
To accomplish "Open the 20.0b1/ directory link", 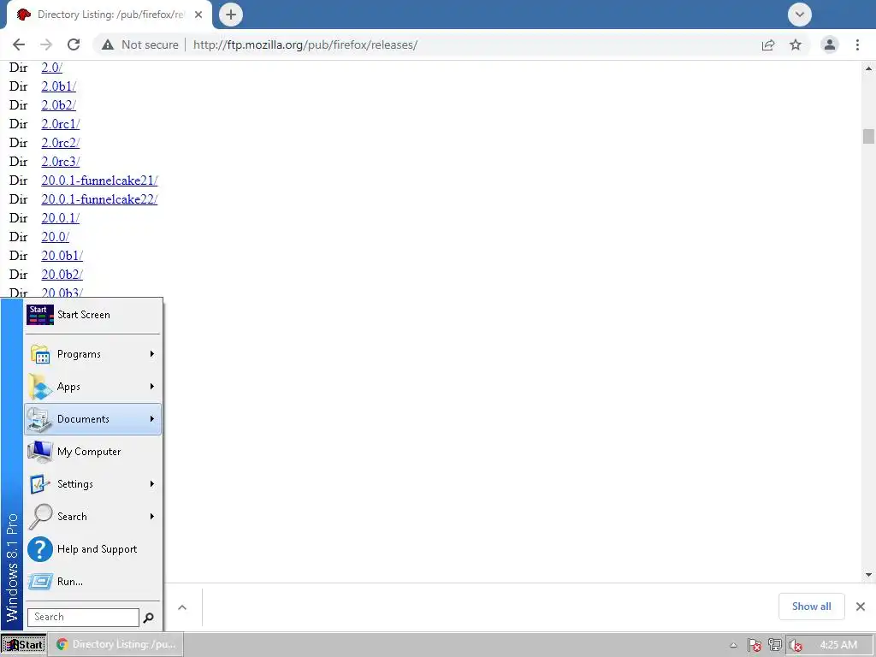I will (x=62, y=256).
